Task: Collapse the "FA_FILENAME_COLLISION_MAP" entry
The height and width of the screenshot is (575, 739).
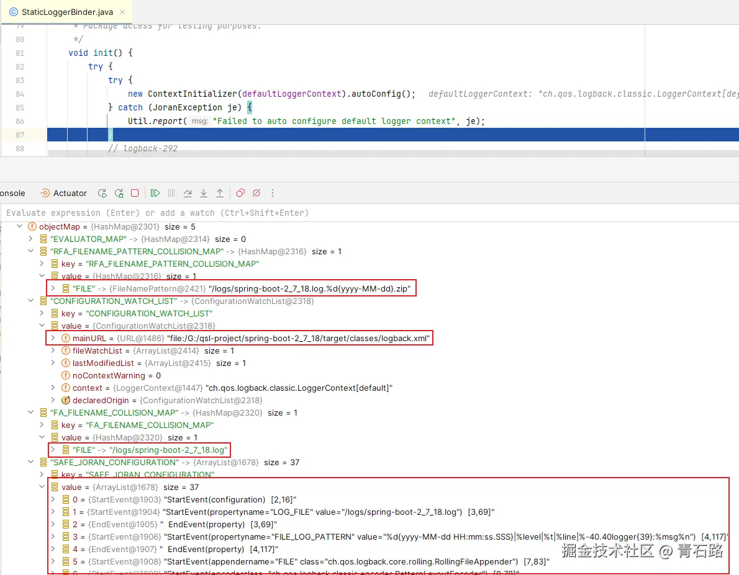Action: coord(30,412)
